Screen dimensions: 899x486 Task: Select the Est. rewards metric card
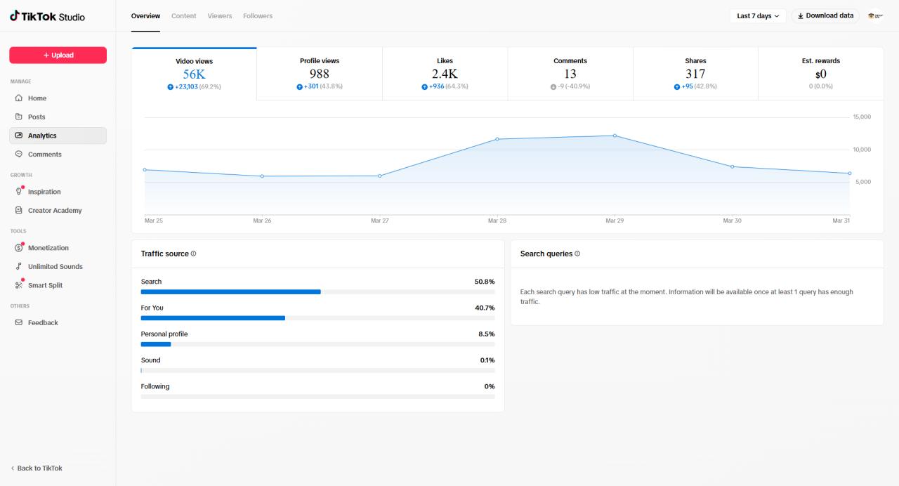click(x=821, y=74)
